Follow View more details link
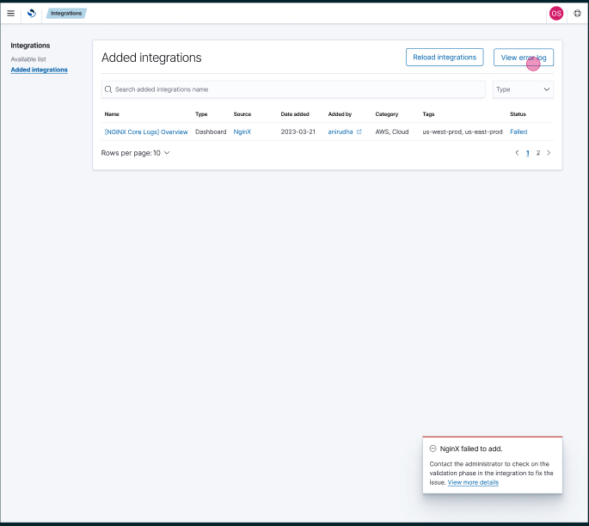The image size is (589, 526). tap(473, 482)
